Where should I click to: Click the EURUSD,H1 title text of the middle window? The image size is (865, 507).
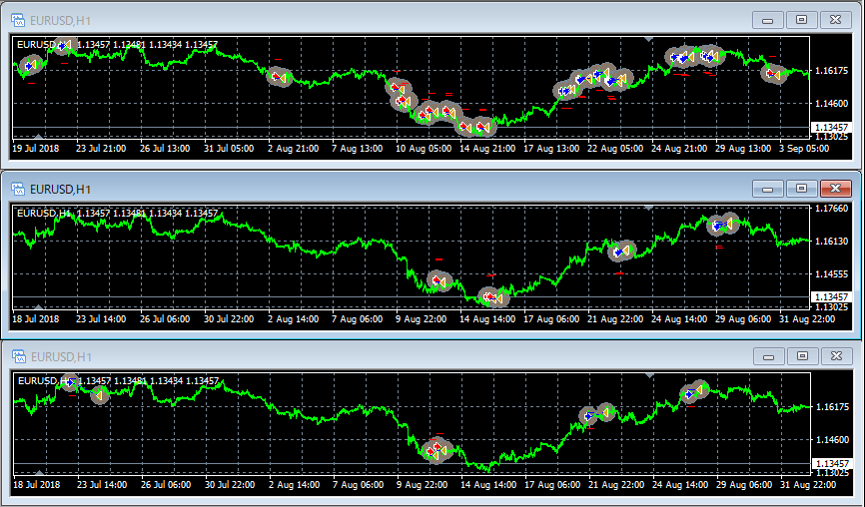coord(61,190)
